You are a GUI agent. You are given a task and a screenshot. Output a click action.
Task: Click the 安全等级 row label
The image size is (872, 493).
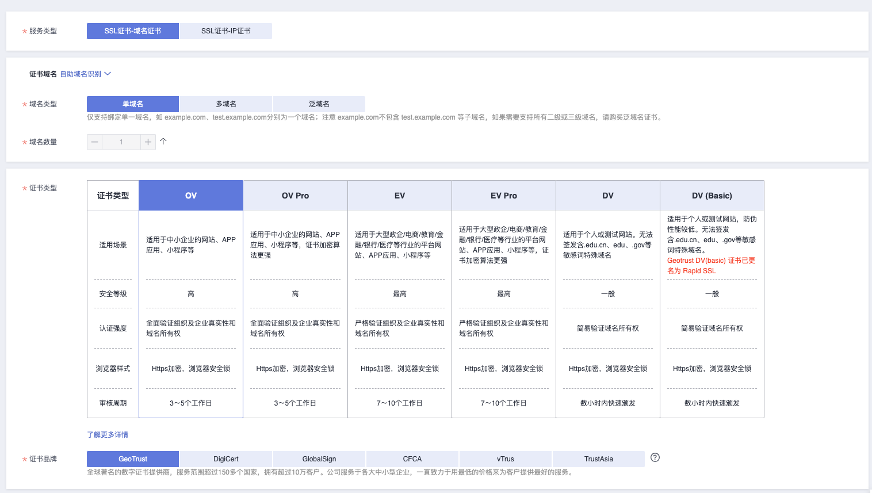[x=113, y=294]
